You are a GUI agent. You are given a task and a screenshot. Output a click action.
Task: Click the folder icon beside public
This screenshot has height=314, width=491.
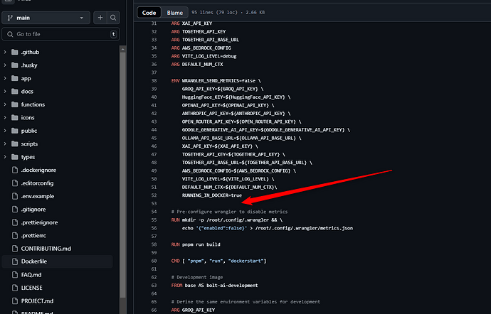15,131
